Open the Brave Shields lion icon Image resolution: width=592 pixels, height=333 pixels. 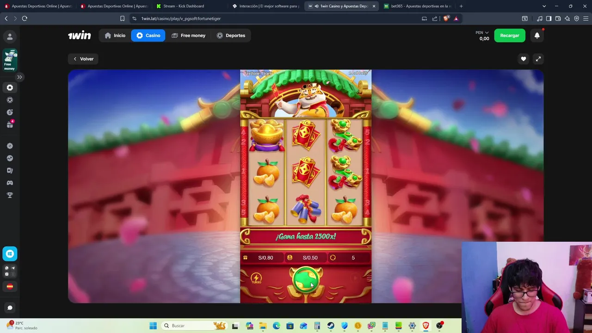(x=446, y=18)
